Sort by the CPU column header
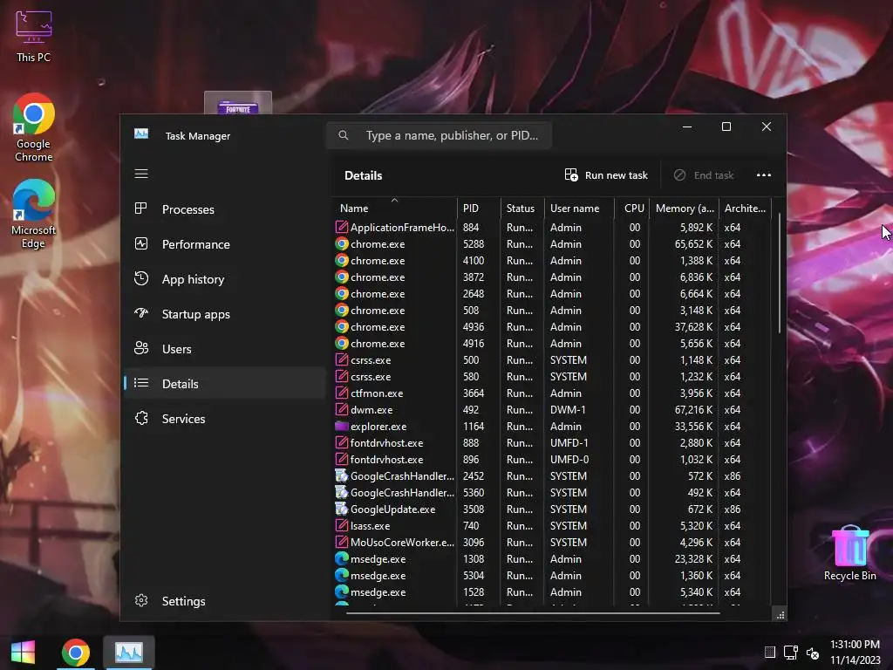Viewport: 893px width, 670px height. tap(633, 208)
